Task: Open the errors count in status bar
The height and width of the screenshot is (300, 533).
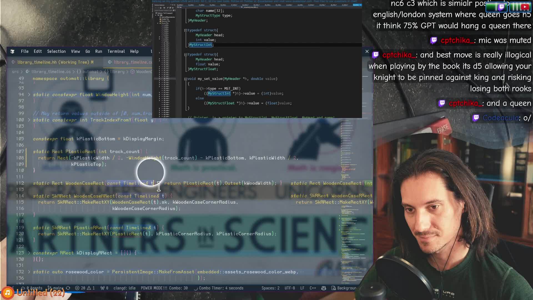Action: point(80,288)
